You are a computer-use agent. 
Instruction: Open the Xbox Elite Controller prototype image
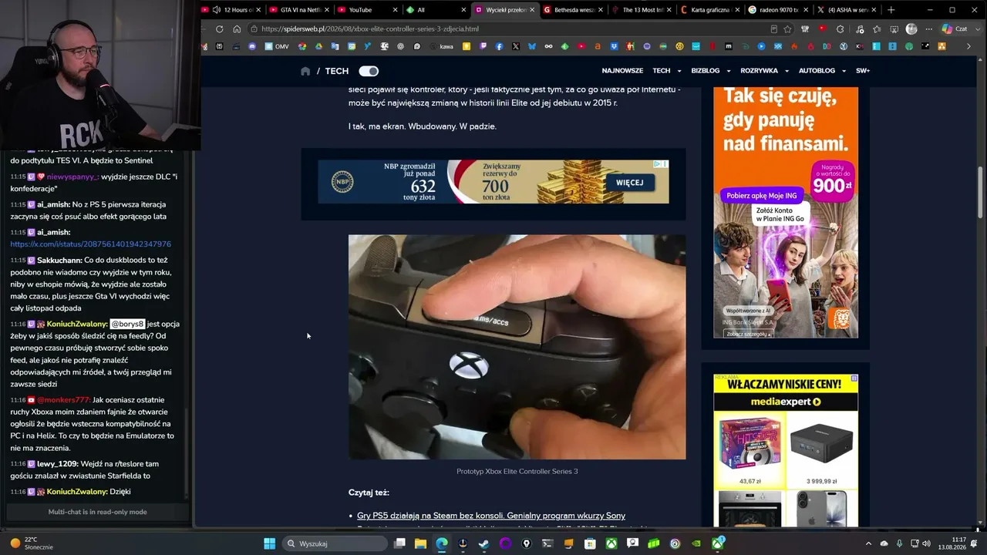pyautogui.click(x=517, y=347)
